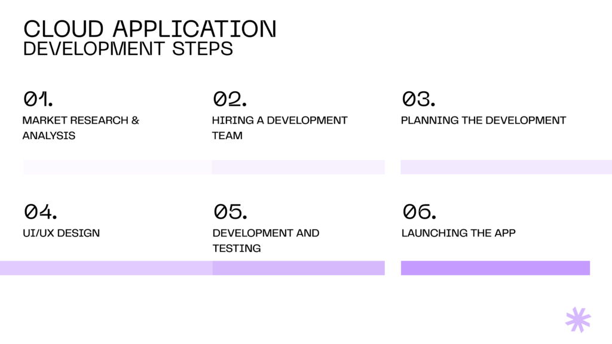
Task: Click the step number 01.
Action: pos(38,99)
